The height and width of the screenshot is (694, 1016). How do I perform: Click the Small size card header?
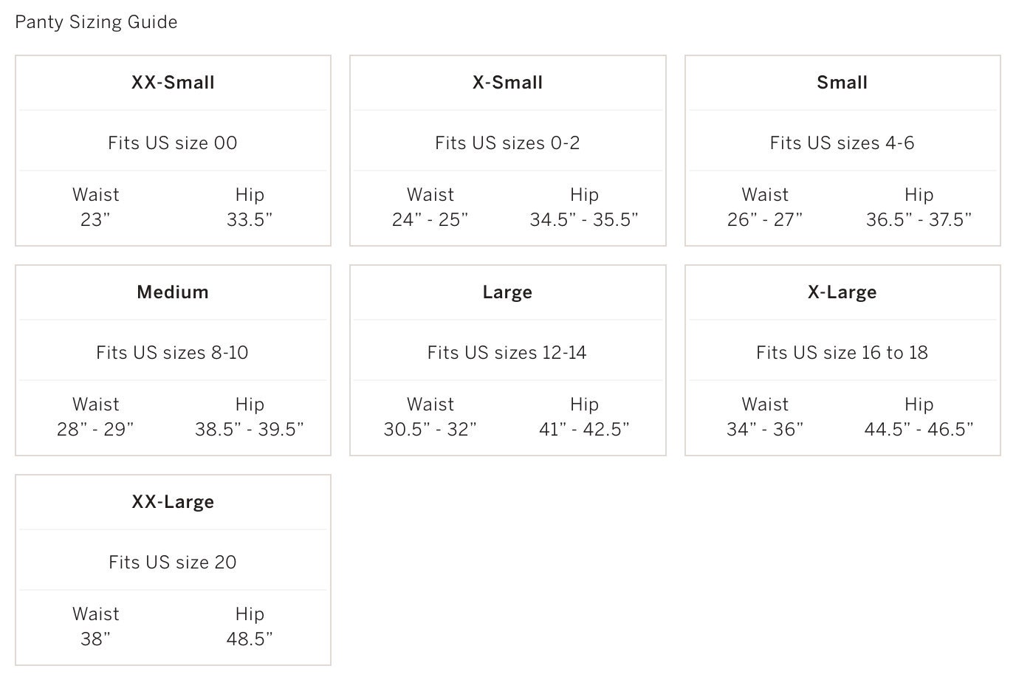842,82
